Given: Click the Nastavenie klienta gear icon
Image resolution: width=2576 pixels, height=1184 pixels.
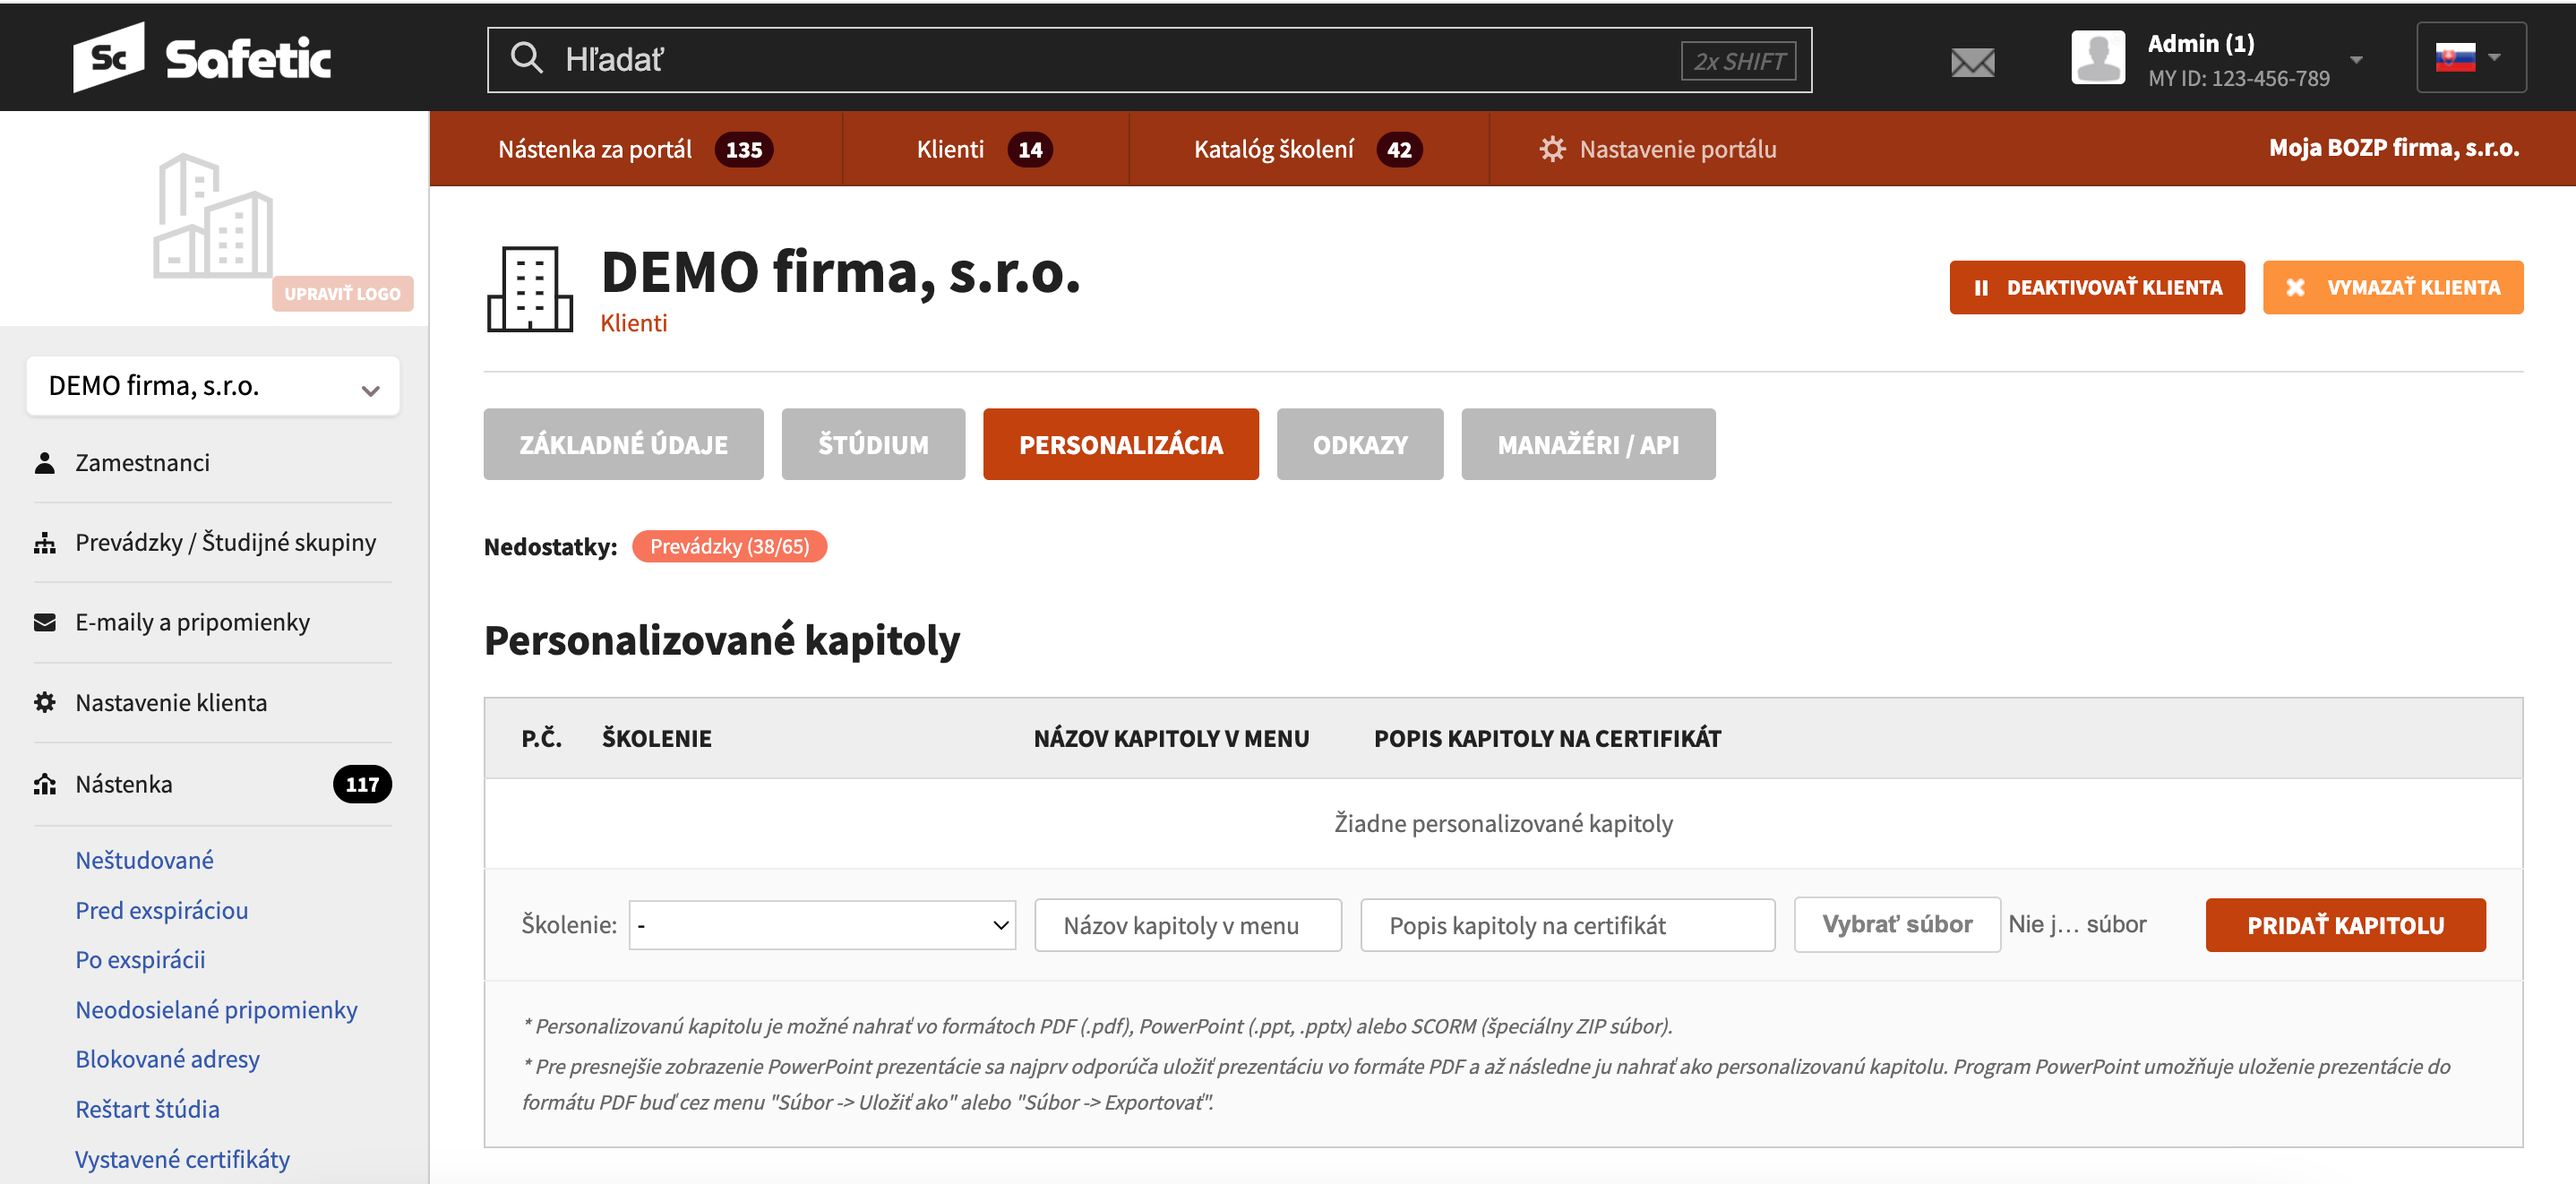Looking at the screenshot, I should point(44,703).
